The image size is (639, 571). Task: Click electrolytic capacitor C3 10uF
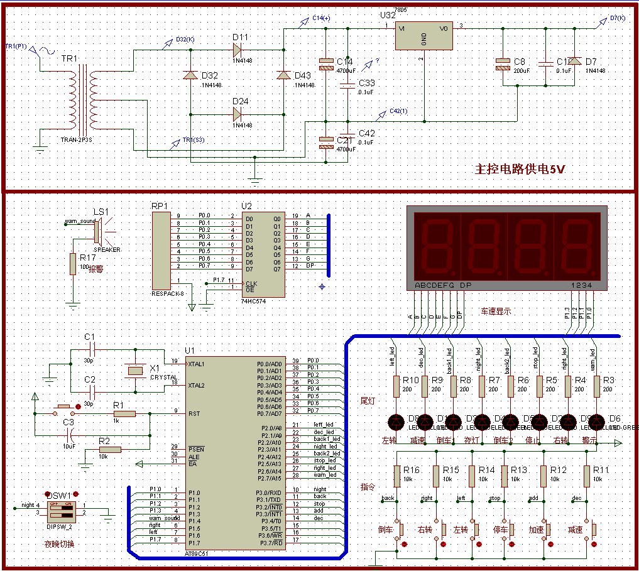tap(71, 435)
